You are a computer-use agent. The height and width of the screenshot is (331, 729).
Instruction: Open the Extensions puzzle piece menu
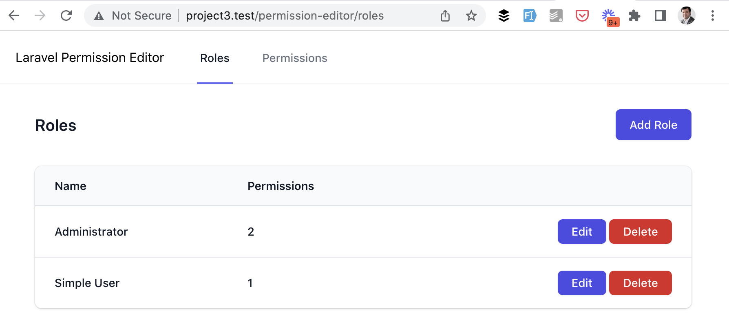634,16
